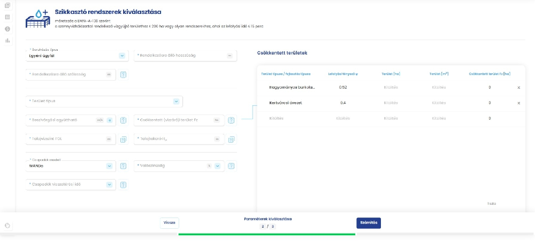Open help for Csökkentett (vízzáró) terület Fz

(x=231, y=120)
